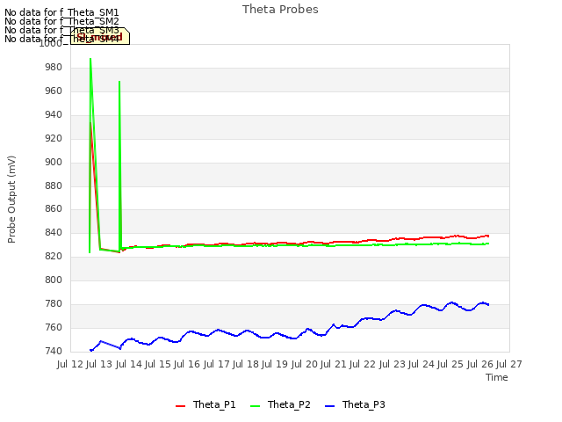Image resolution: width=562 pixels, height=422 pixels.
Task: Click the 940 y-axis tick label
Action: tap(54, 115)
